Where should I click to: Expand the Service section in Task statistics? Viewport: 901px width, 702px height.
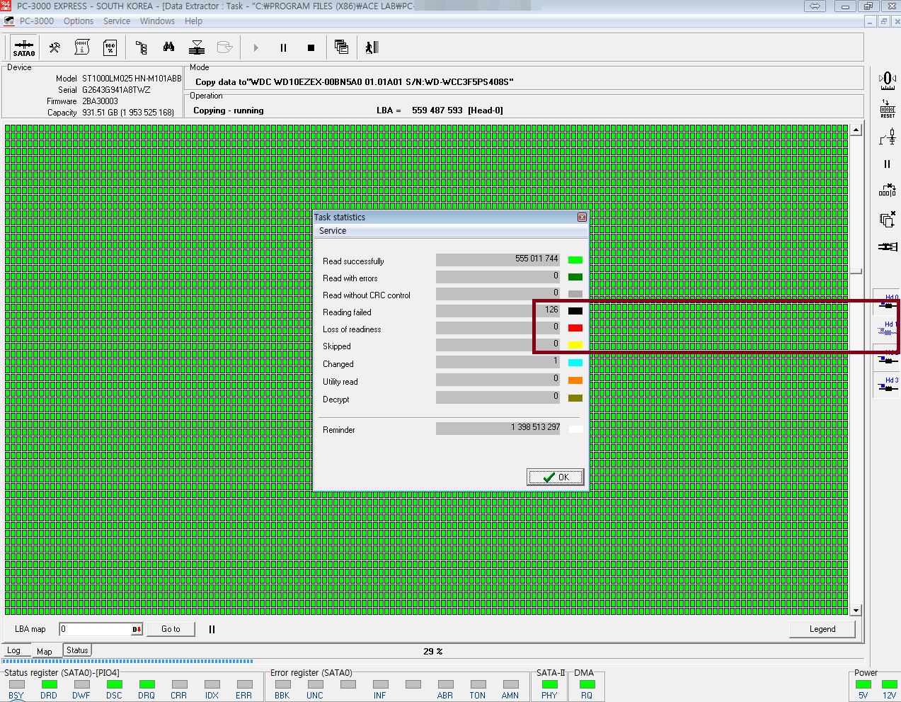[333, 231]
